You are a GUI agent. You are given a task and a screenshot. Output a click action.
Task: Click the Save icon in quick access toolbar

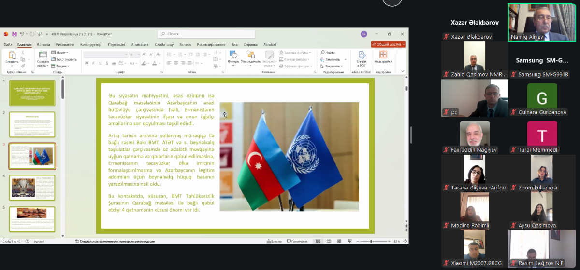click(x=14, y=34)
